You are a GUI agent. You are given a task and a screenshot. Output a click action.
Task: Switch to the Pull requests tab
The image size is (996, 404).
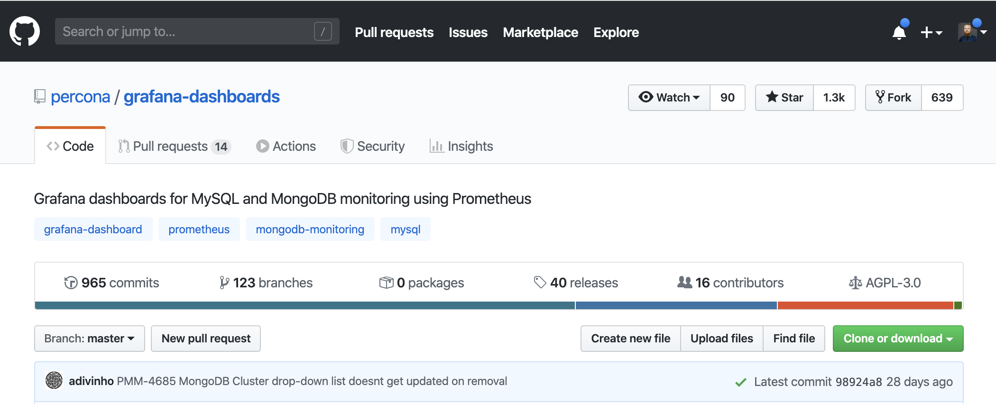174,146
